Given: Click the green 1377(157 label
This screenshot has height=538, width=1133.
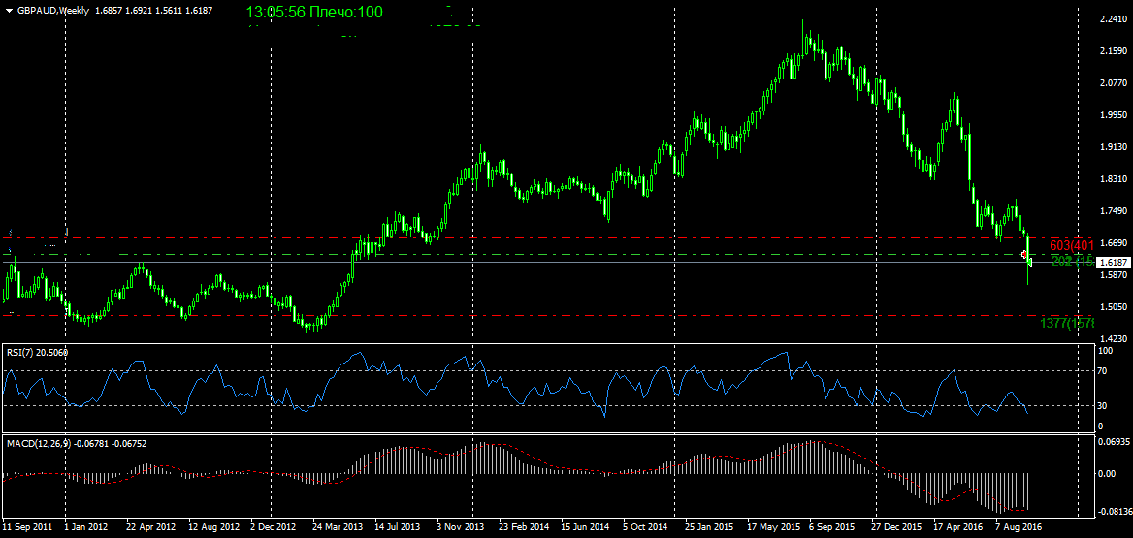Looking at the screenshot, I should [x=1068, y=323].
